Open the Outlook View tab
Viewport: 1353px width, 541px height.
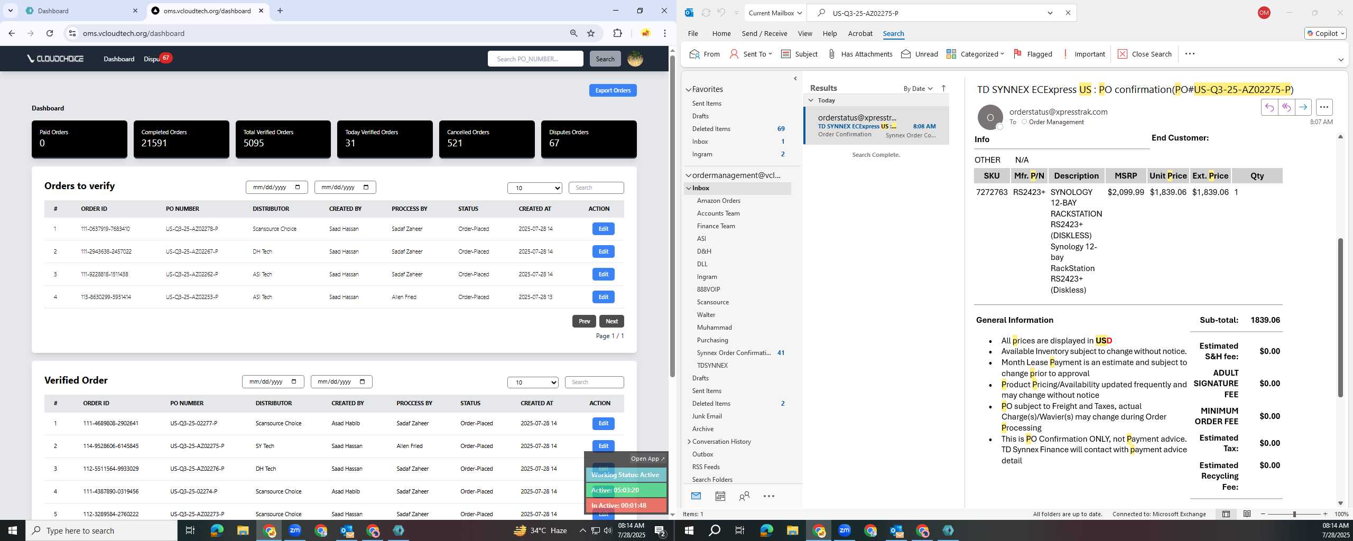(x=804, y=33)
